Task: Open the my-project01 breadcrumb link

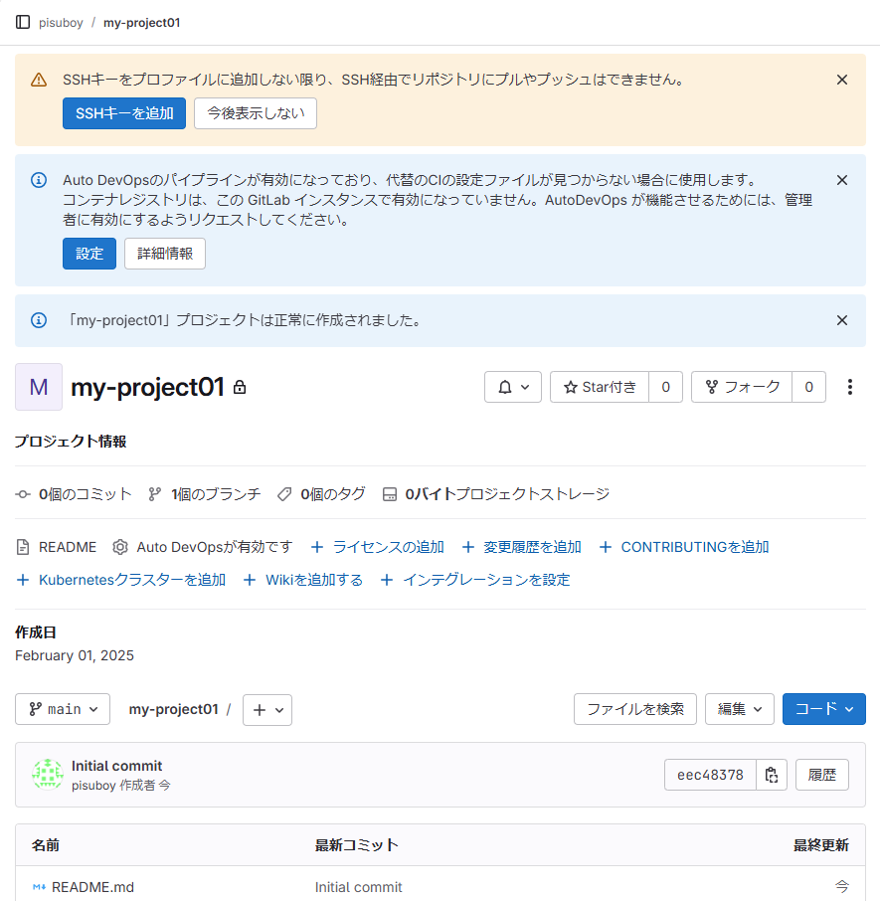Action: (142, 23)
